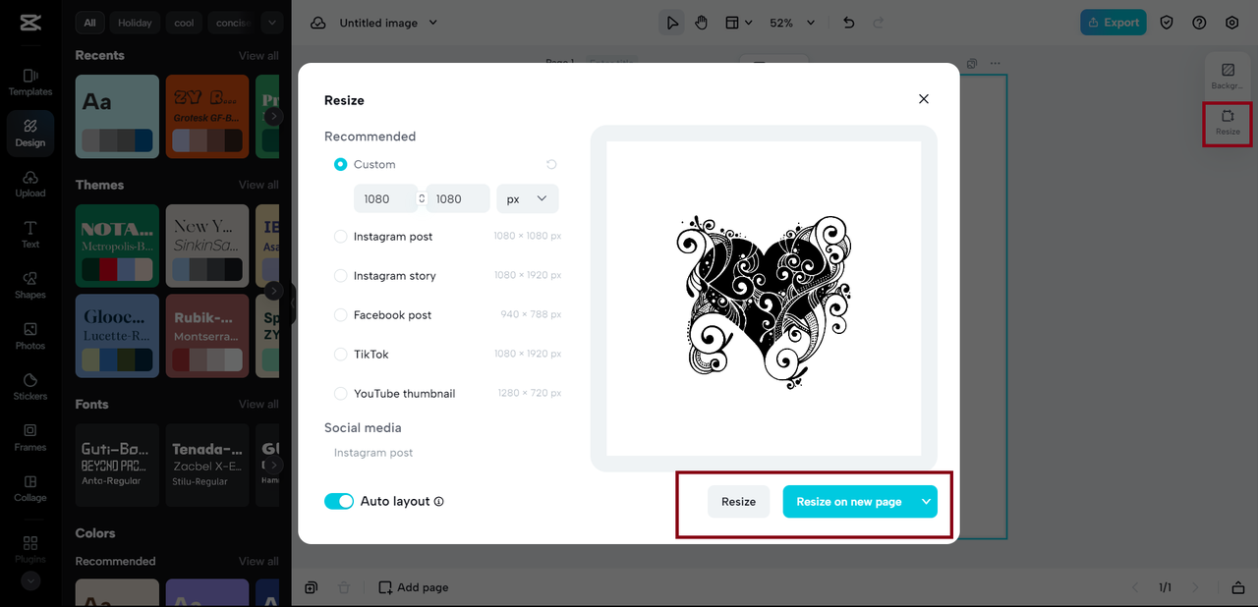Show more Fonts with the arrow
Viewport: 1258px width, 607px height.
click(274, 465)
